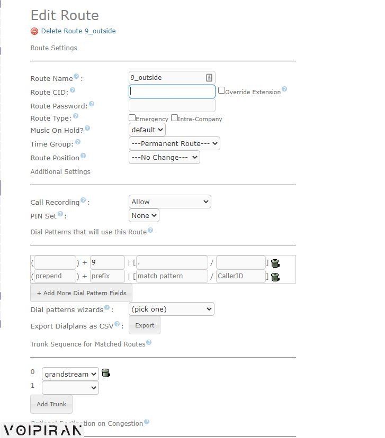The height and width of the screenshot is (438, 385).
Task: Open the Route CID help icon
Action: click(x=73, y=90)
